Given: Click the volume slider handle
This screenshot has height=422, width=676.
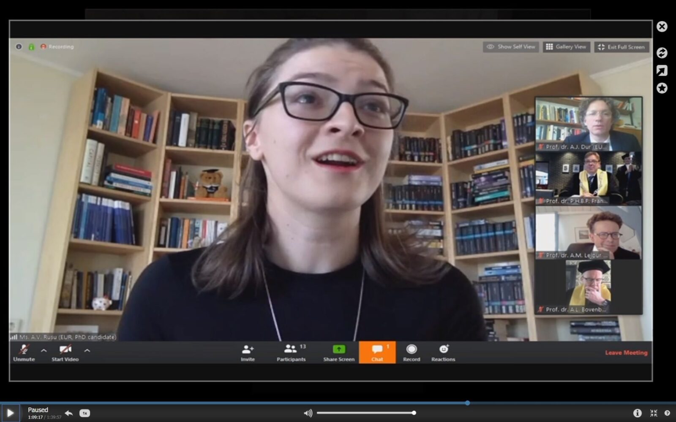Looking at the screenshot, I should (x=414, y=413).
